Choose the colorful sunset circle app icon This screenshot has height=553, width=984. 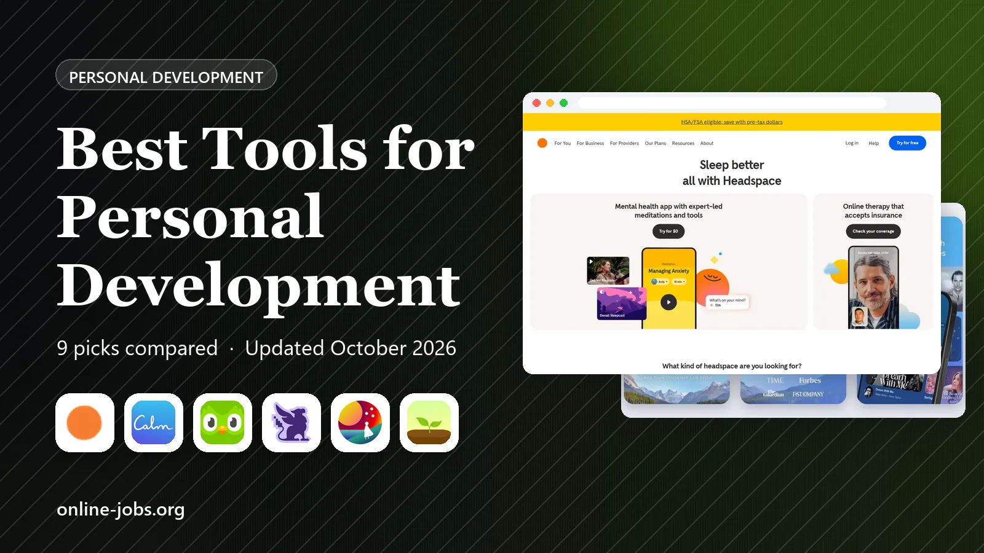[x=360, y=423]
